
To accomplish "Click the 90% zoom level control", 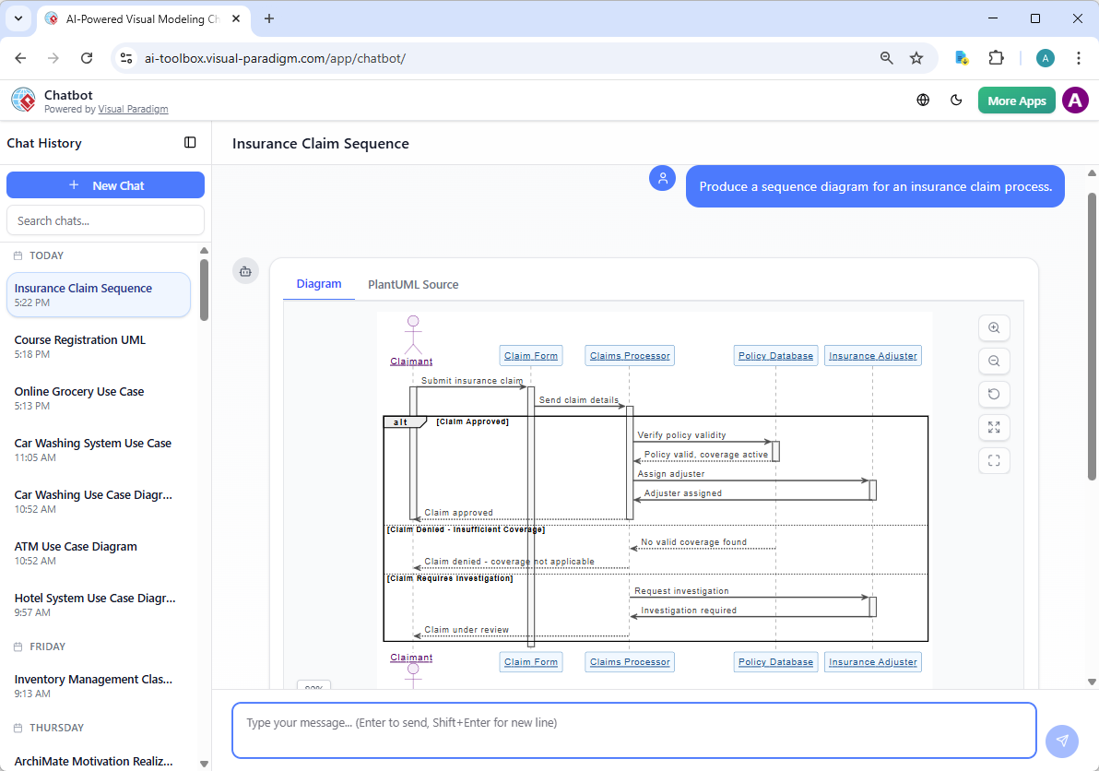I will tap(313, 687).
